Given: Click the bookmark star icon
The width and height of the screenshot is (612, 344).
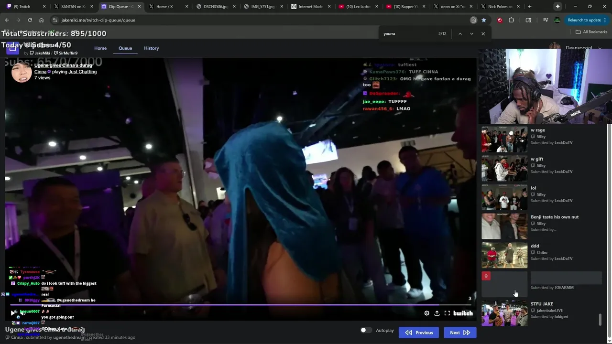Looking at the screenshot, I should tap(484, 20).
